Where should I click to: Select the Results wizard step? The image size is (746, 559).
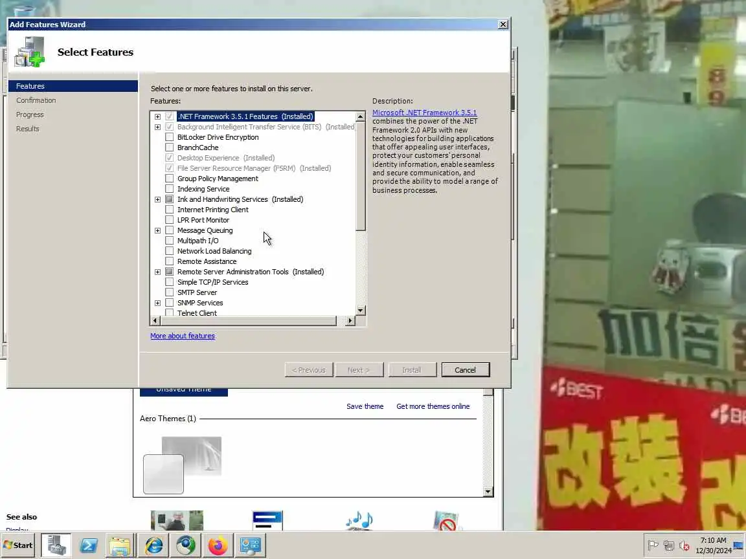pyautogui.click(x=28, y=129)
